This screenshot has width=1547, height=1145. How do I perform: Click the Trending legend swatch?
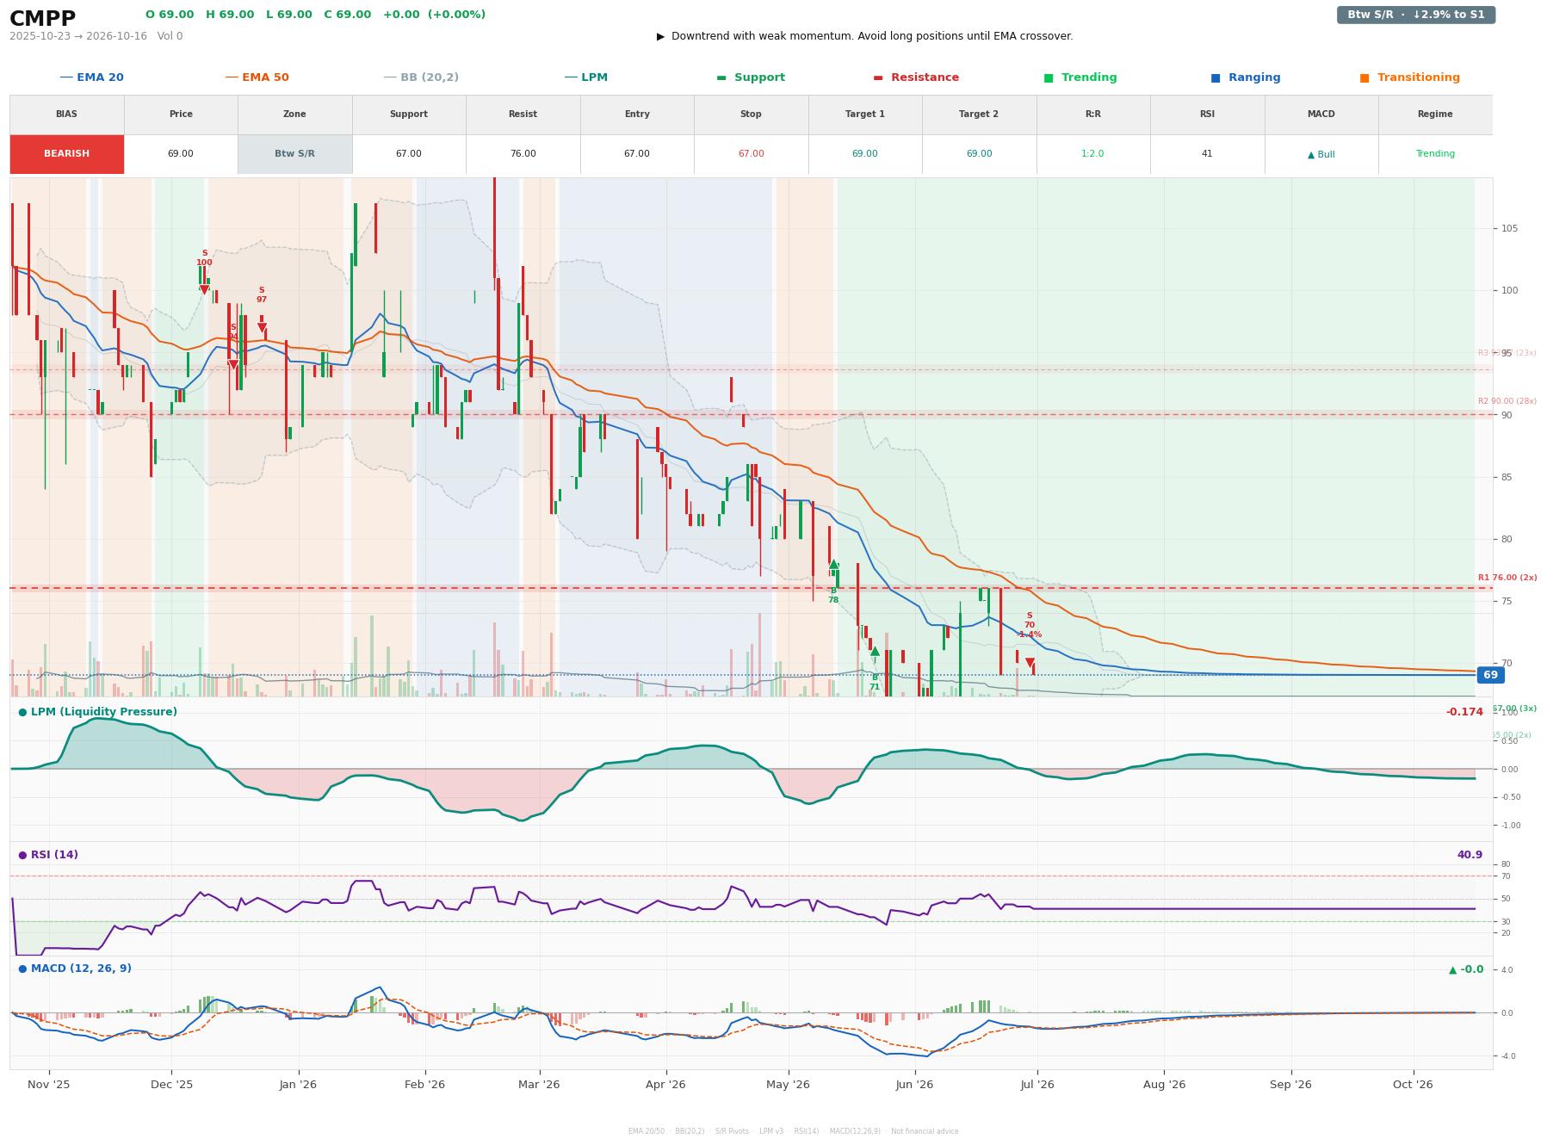(1048, 77)
